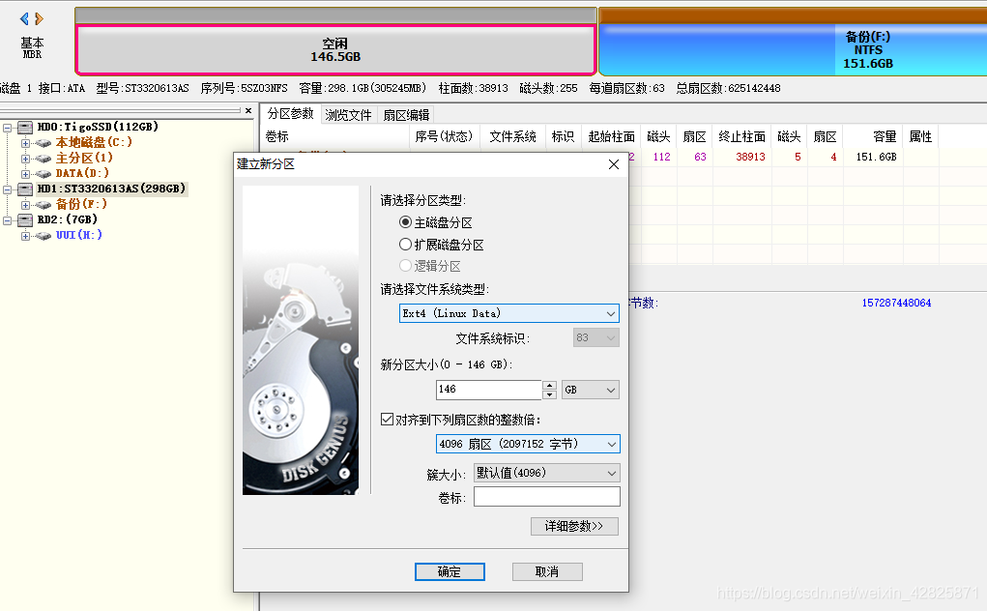Collapse the HD1:ST3320613AS tree node
Viewport: 987px width, 611px height.
(x=7, y=189)
